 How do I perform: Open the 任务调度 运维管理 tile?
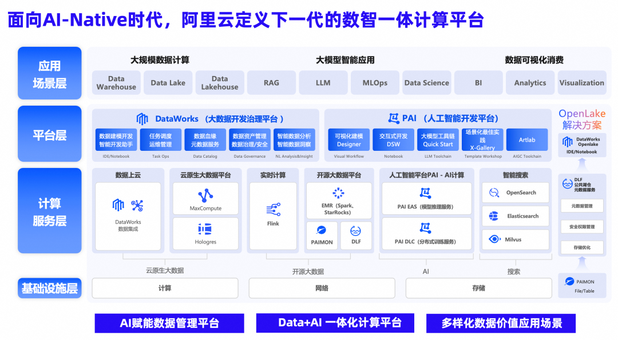160,139
